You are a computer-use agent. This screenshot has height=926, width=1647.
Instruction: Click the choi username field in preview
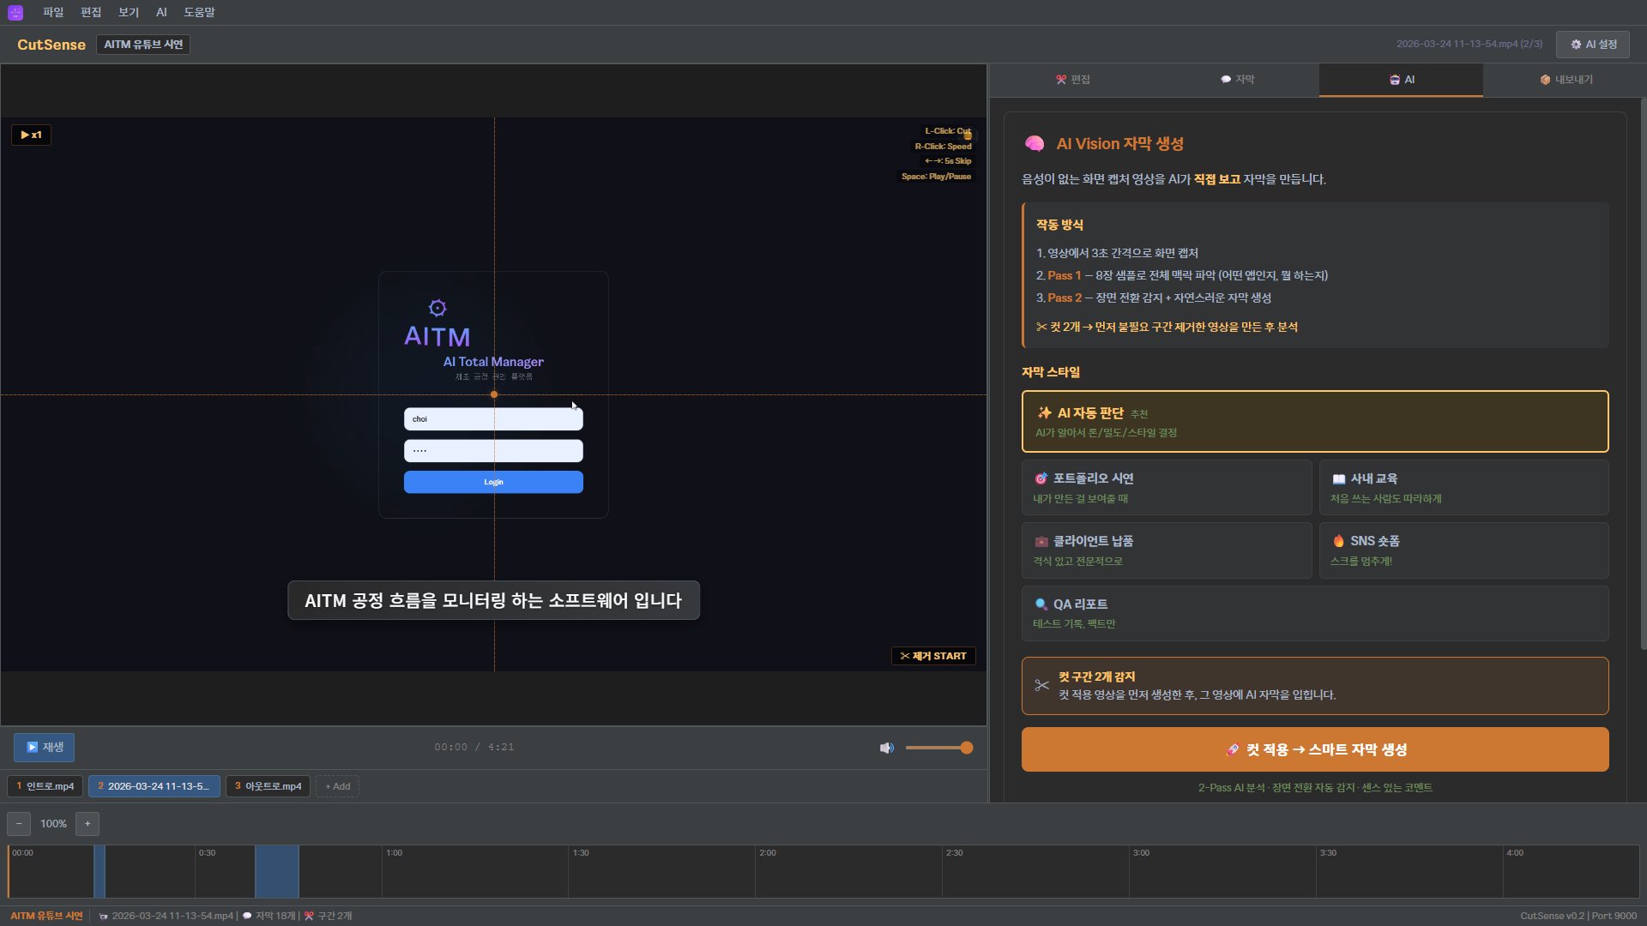point(493,419)
